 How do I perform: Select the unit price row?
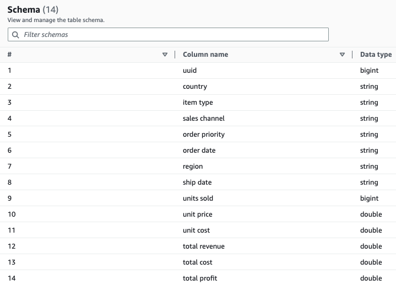pyautogui.click(x=198, y=214)
